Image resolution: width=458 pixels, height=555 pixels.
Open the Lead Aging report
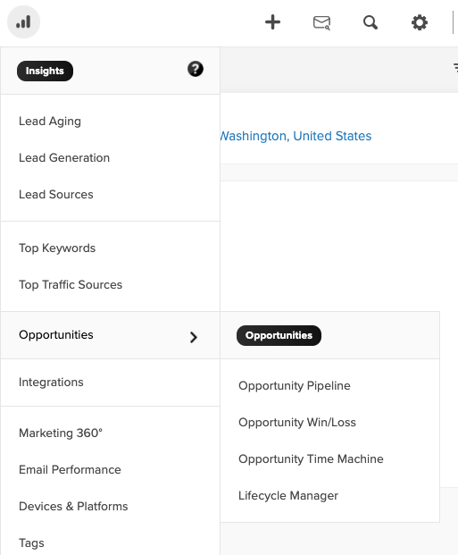pos(50,122)
